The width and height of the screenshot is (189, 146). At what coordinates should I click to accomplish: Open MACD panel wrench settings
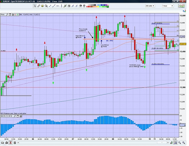15,116
